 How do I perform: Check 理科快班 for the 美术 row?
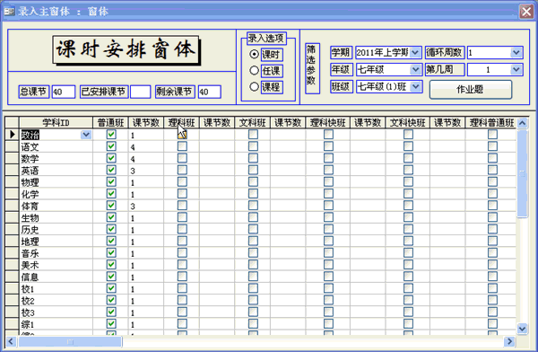point(328,265)
